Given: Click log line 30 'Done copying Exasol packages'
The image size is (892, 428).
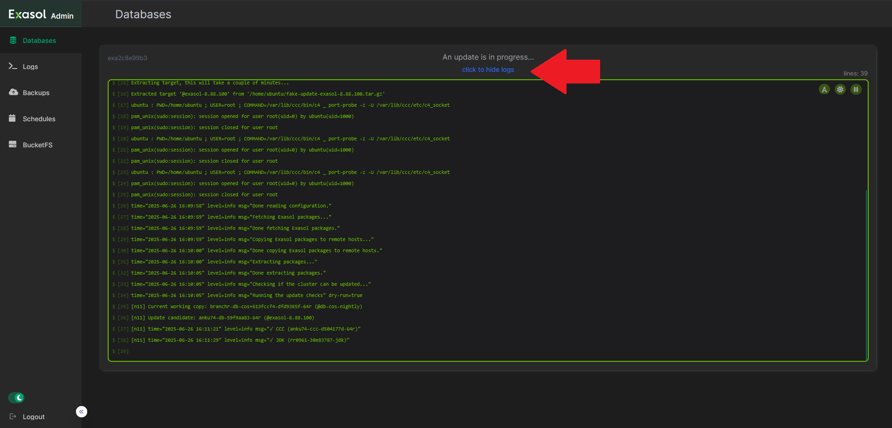Looking at the screenshot, I should 247,251.
